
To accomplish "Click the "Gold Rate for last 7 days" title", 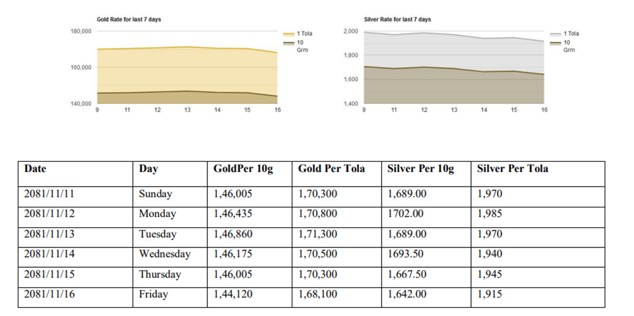I will [129, 20].
